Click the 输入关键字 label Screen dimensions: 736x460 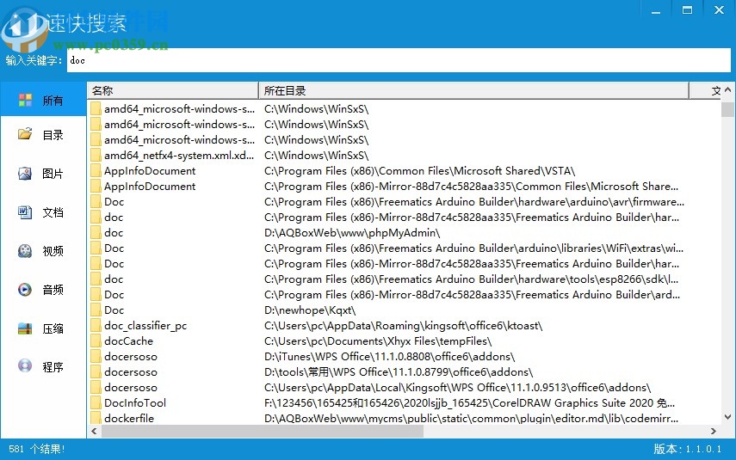(x=34, y=60)
